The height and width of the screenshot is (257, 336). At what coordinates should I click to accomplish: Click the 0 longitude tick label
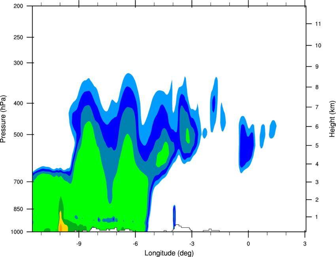[248, 244]
